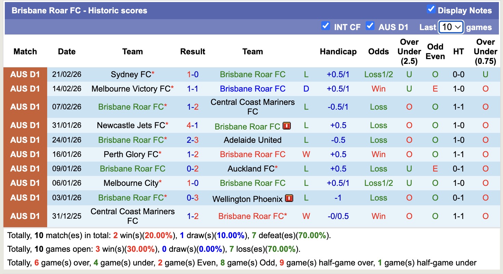This screenshot has width=503, height=274.
Task: Click the Date column header
Action: pos(66,52)
